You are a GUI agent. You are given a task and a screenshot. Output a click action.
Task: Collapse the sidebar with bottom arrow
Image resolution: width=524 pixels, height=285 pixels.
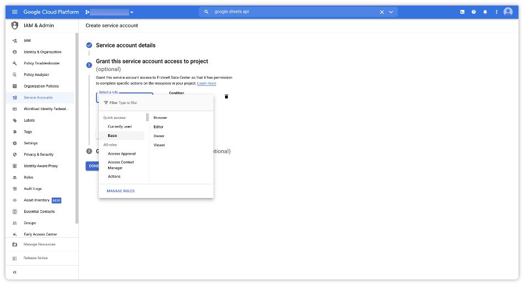click(15, 272)
